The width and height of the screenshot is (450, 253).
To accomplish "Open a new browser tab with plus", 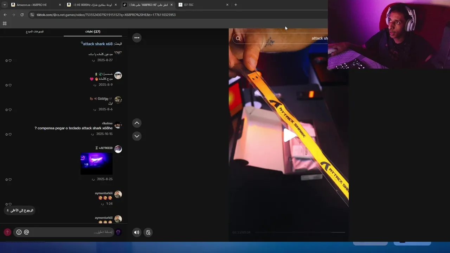I will (x=236, y=5).
